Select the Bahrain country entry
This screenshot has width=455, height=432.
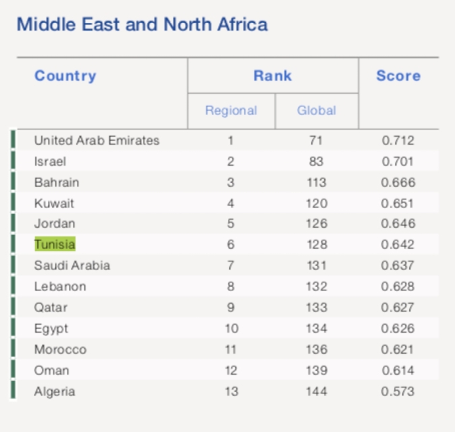57,183
